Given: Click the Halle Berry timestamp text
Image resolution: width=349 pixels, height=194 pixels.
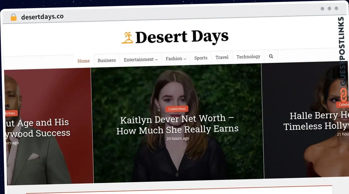Looking at the screenshot, I should click(x=343, y=134).
